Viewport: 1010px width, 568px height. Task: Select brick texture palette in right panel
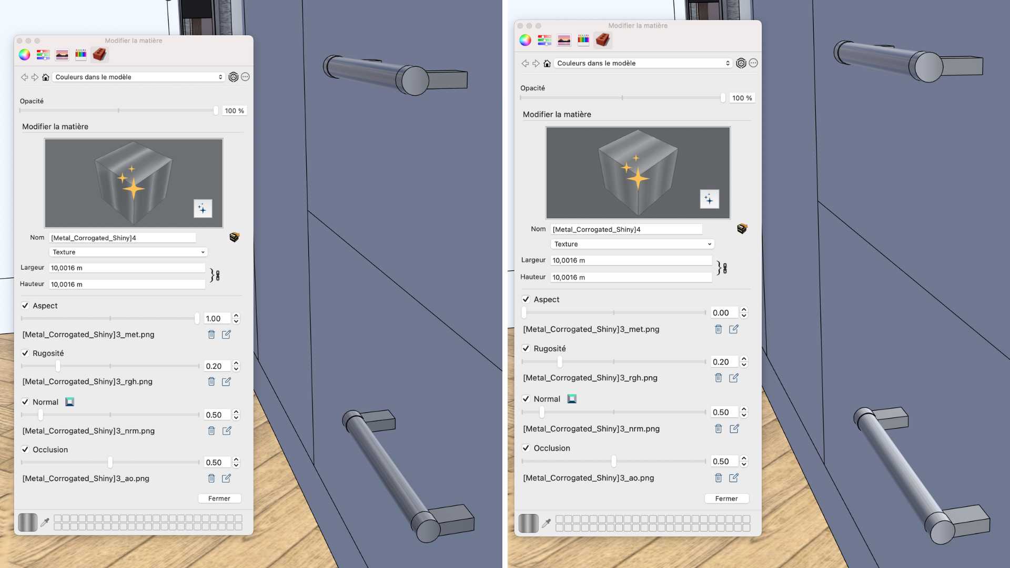point(603,39)
